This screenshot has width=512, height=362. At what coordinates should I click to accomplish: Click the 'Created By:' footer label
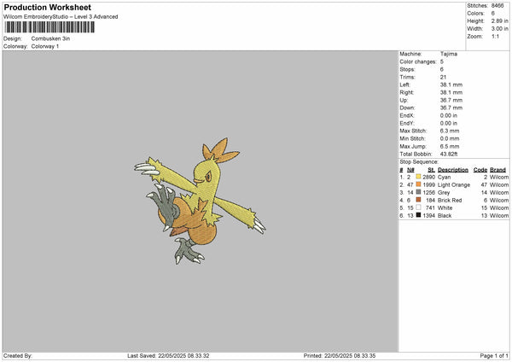click(x=18, y=356)
